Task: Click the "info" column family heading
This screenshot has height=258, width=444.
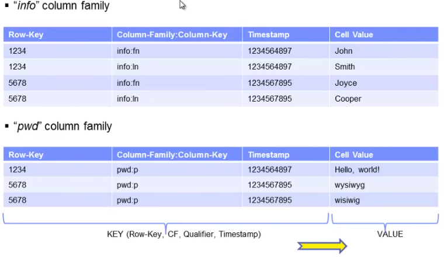Action: point(61,6)
